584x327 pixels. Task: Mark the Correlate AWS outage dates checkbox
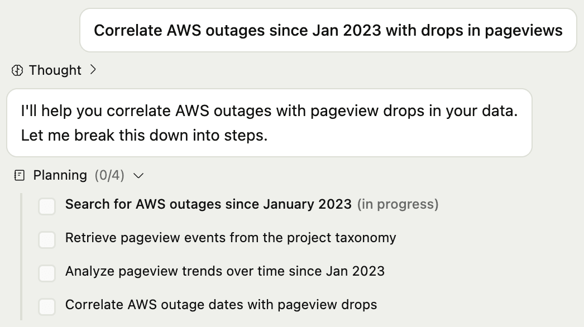(47, 306)
